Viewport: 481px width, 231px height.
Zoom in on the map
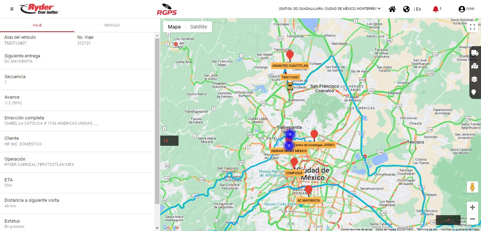472,207
